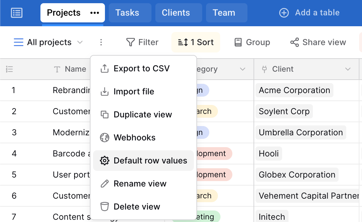The image size is (362, 222).
Task: Open the Filter button
Action: click(x=142, y=42)
